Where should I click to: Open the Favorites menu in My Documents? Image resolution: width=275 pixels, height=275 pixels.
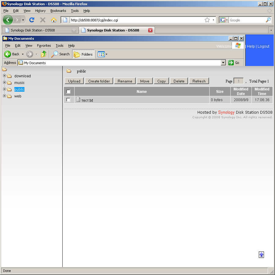click(x=44, y=46)
